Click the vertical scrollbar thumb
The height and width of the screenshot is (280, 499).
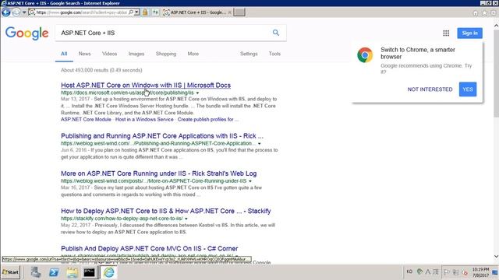pyautogui.click(x=496, y=73)
